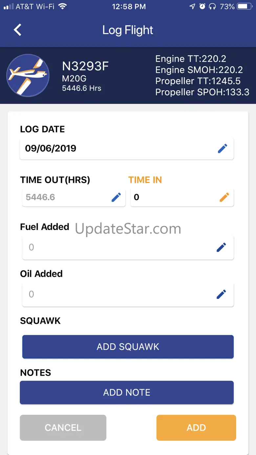Tap Time Out blue pencil icon
256x455 pixels.
tap(116, 197)
